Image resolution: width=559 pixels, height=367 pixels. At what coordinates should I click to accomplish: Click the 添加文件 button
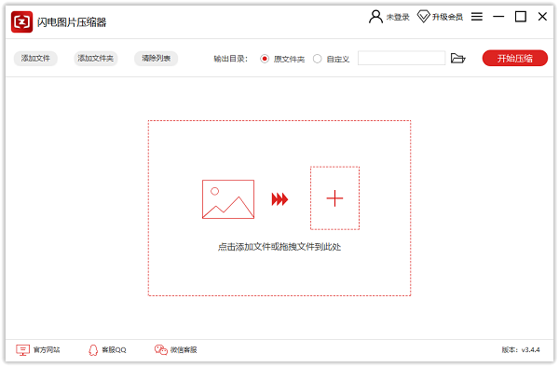(x=35, y=58)
